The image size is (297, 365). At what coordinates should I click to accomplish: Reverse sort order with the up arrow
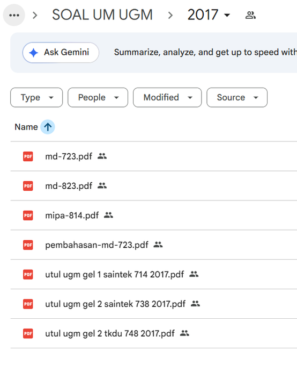pos(48,127)
